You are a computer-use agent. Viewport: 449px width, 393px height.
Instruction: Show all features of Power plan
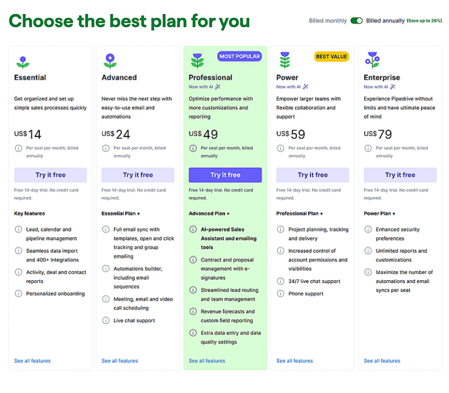(x=295, y=361)
